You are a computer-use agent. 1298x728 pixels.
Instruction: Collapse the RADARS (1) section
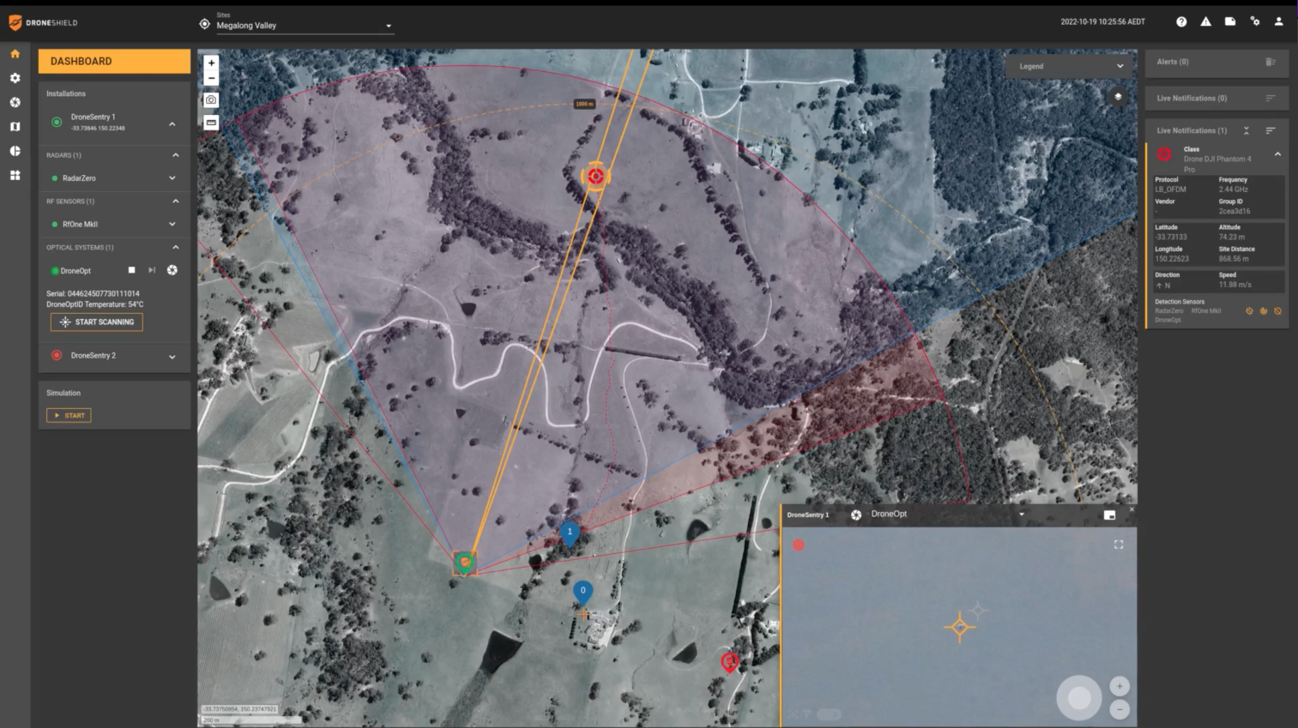[176, 155]
